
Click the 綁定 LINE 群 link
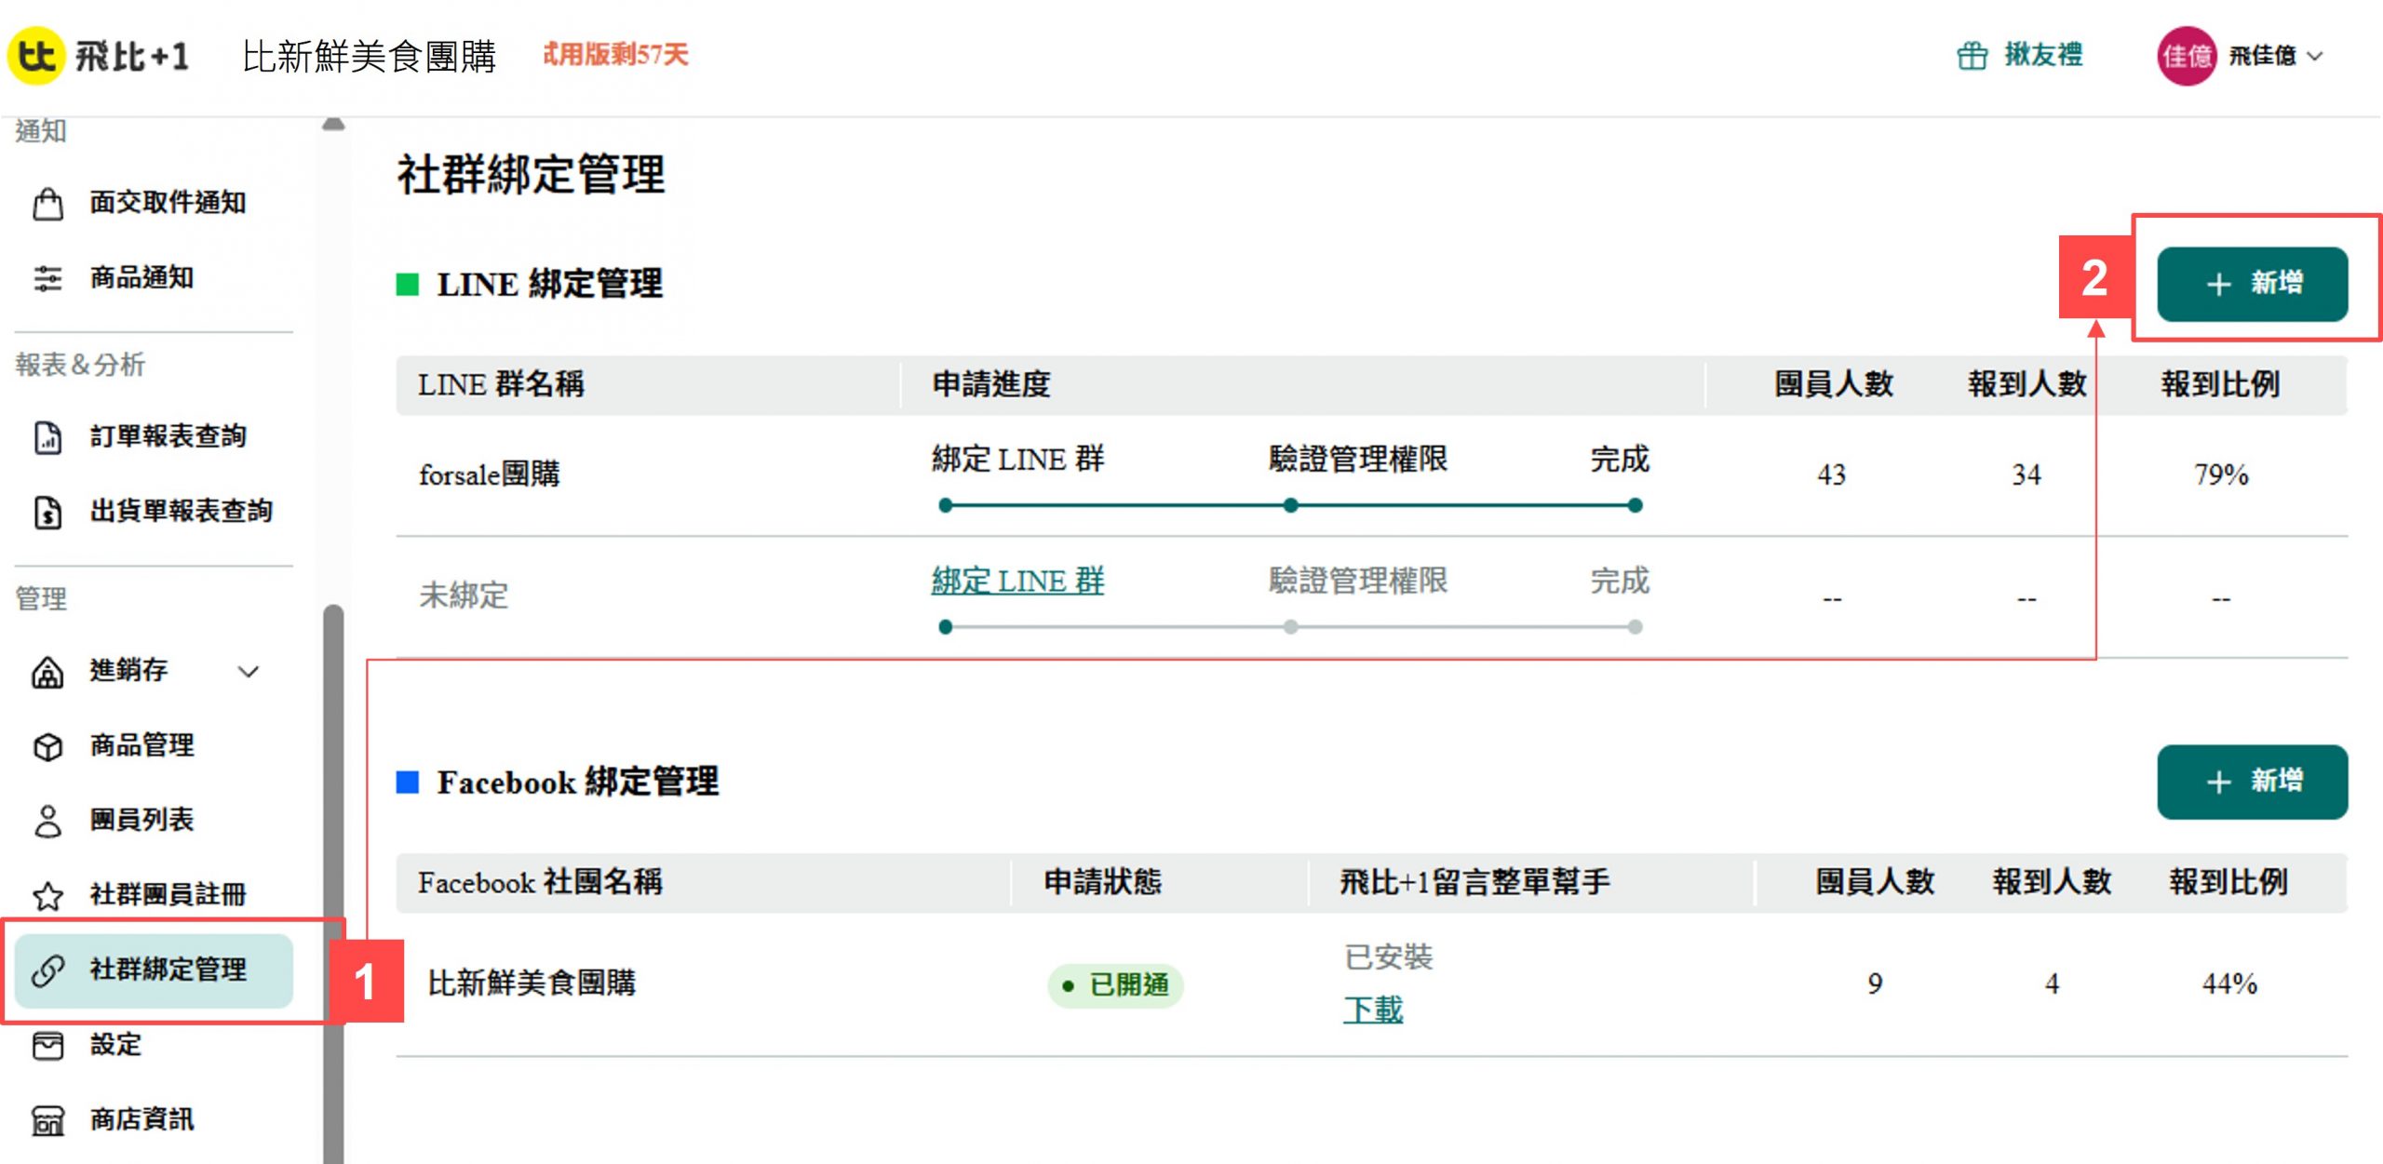[1017, 582]
